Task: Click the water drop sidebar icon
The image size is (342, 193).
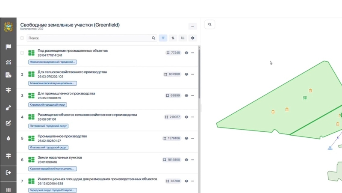Action: [8, 138]
